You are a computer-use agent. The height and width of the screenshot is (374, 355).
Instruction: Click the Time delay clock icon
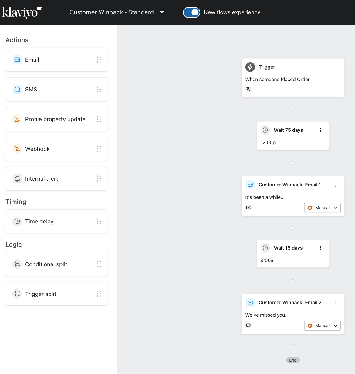[17, 222]
